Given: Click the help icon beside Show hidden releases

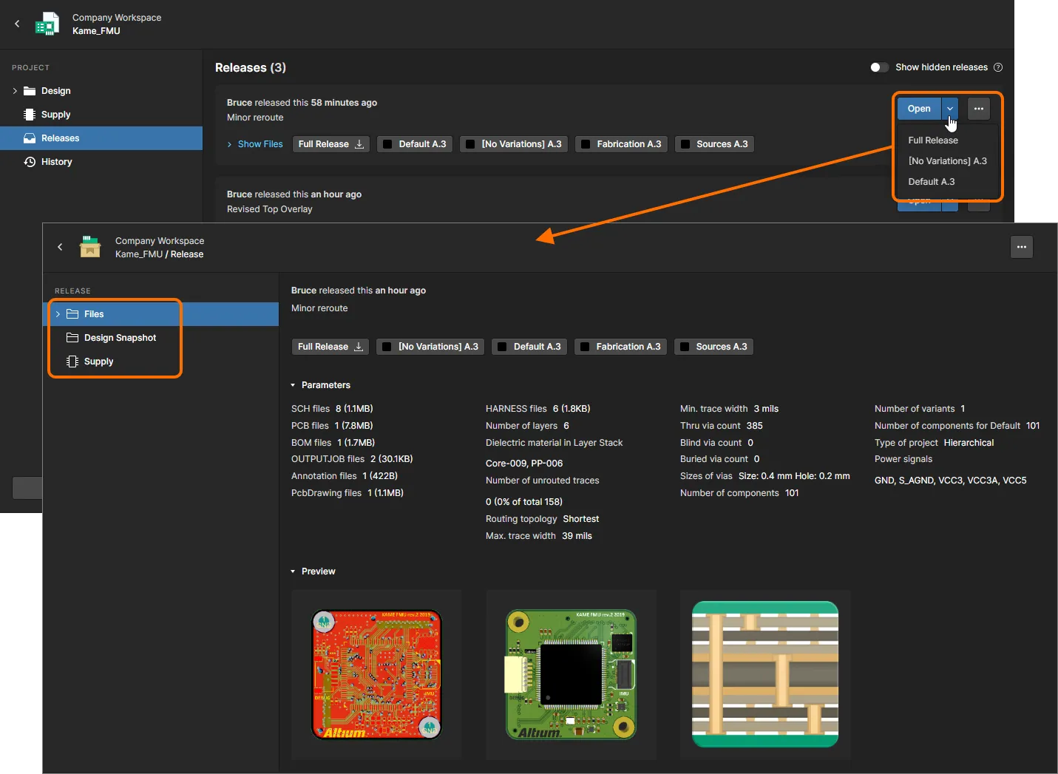Looking at the screenshot, I should pyautogui.click(x=998, y=67).
